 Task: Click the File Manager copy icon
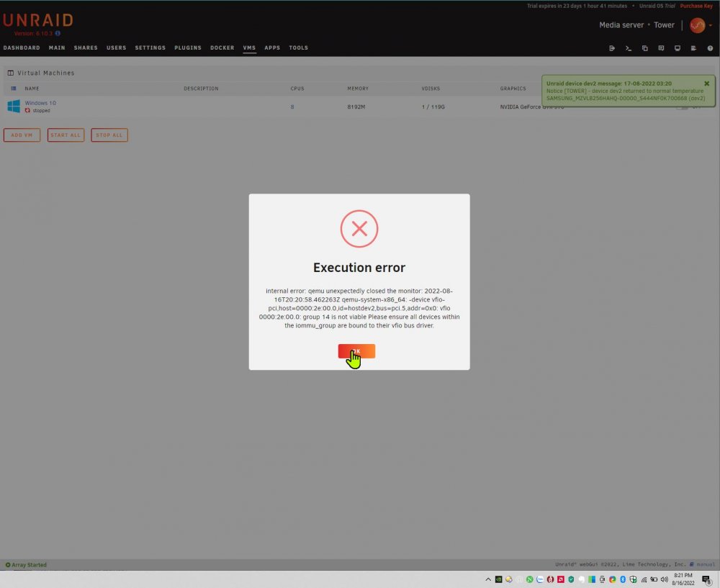644,48
